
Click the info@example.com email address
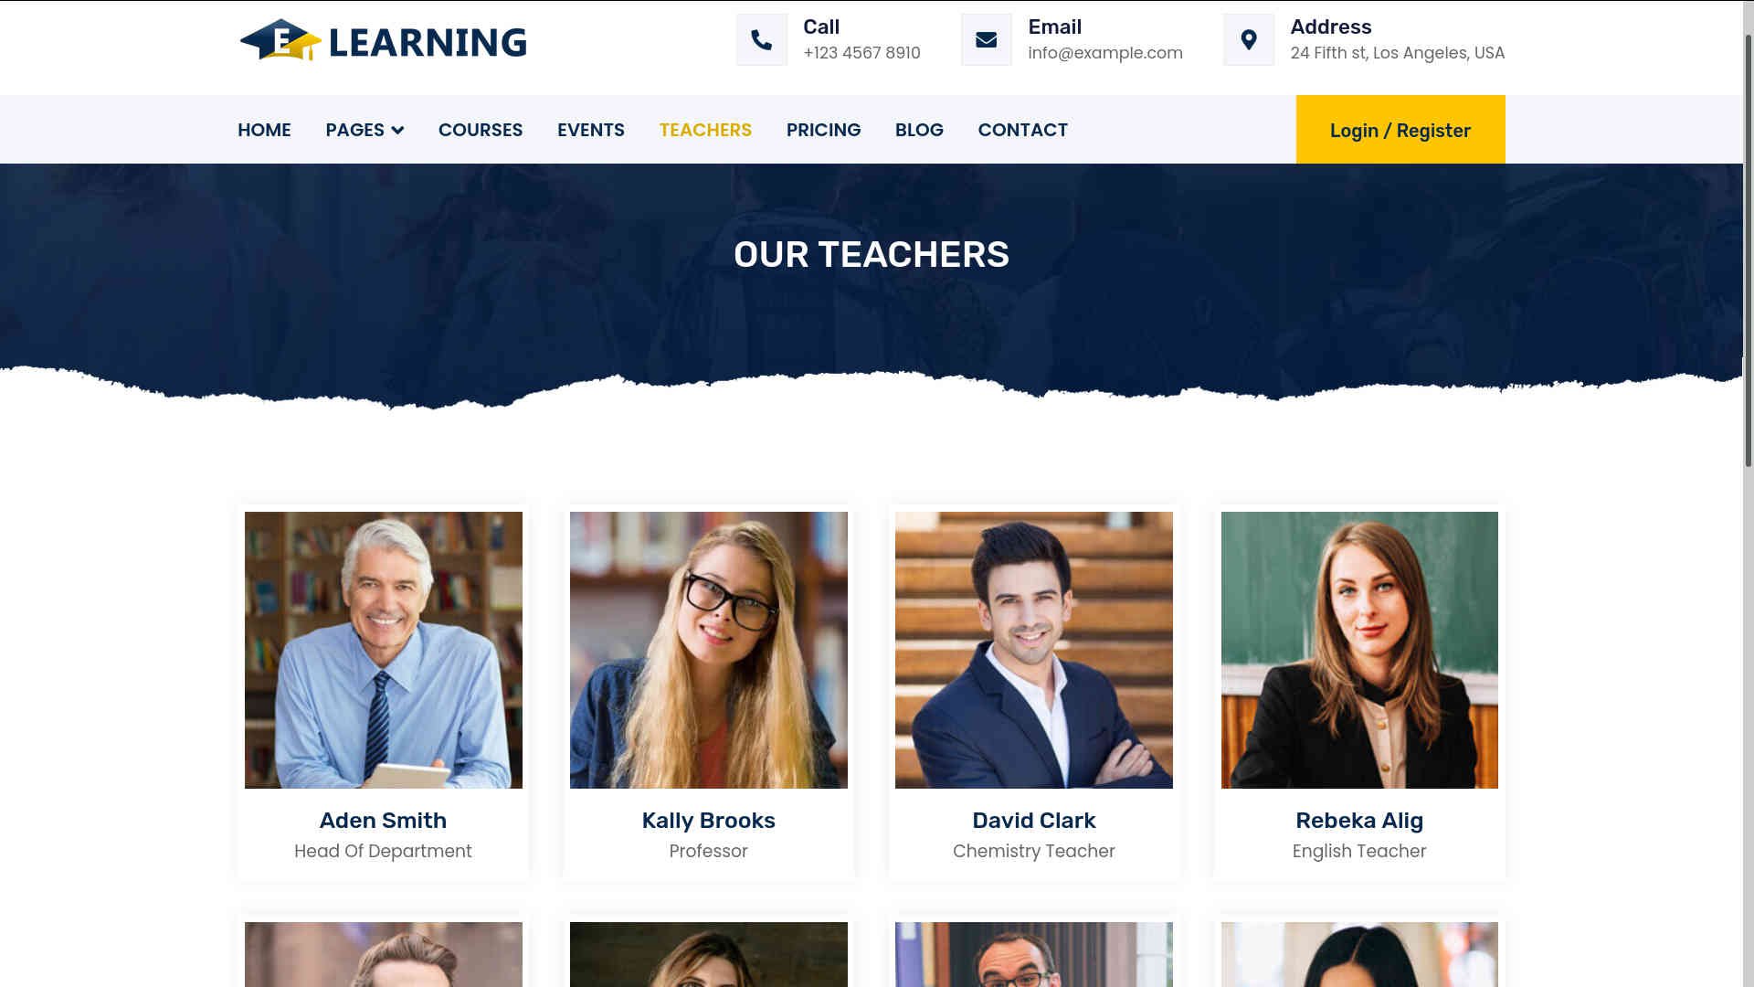tap(1105, 53)
